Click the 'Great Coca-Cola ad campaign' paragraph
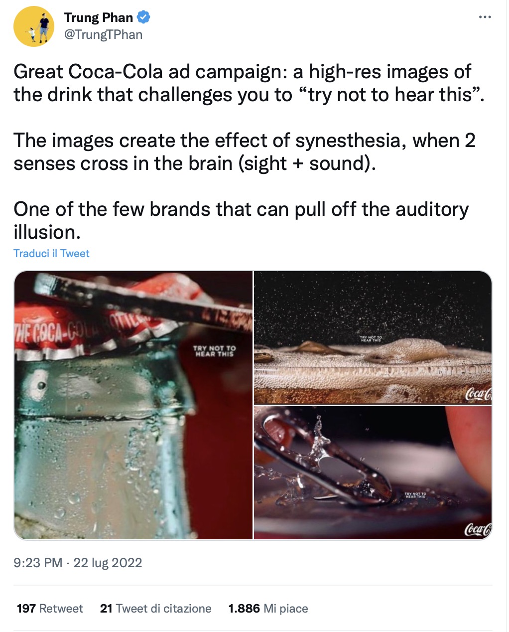This screenshot has width=509, height=632. (249, 83)
